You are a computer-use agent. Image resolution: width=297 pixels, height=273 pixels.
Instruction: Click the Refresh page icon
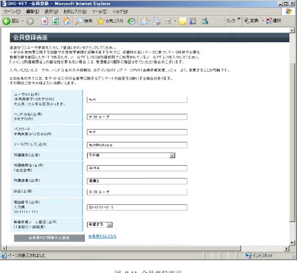[x=55, y=21]
